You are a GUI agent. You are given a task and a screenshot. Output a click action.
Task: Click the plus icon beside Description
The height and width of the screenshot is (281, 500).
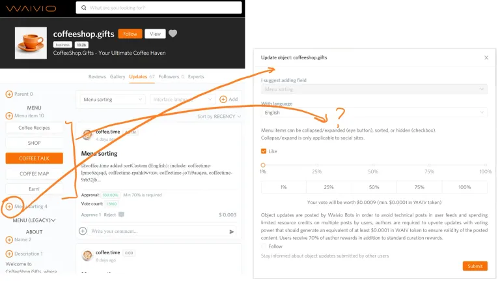click(9, 254)
